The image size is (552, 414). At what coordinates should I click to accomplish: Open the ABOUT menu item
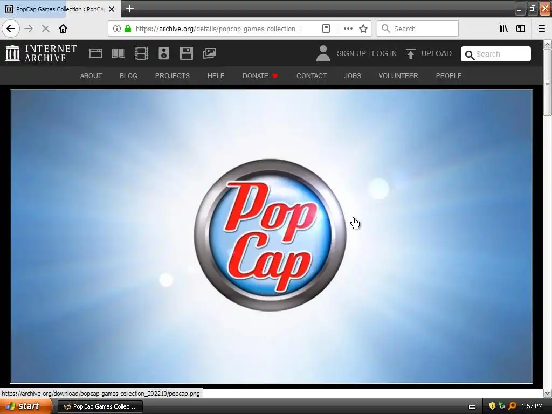pyautogui.click(x=91, y=75)
